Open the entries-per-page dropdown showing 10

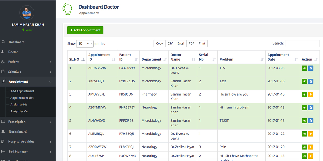(x=85, y=43)
